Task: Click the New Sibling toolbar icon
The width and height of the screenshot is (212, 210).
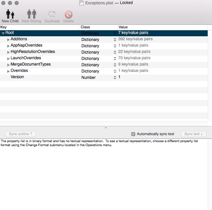Action: 32,14
